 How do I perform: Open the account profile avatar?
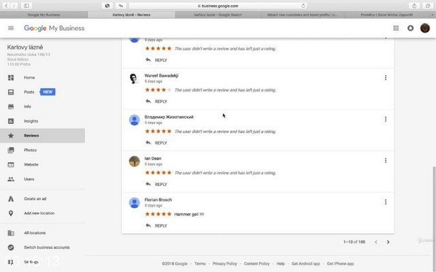click(x=425, y=28)
